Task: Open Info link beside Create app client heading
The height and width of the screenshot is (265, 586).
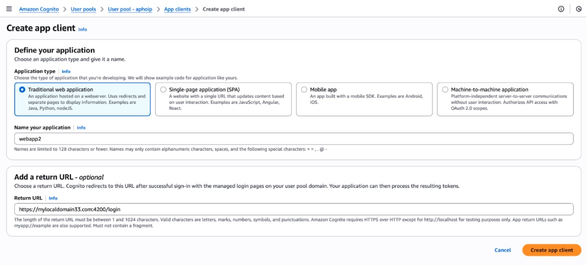Action: pyautogui.click(x=82, y=29)
